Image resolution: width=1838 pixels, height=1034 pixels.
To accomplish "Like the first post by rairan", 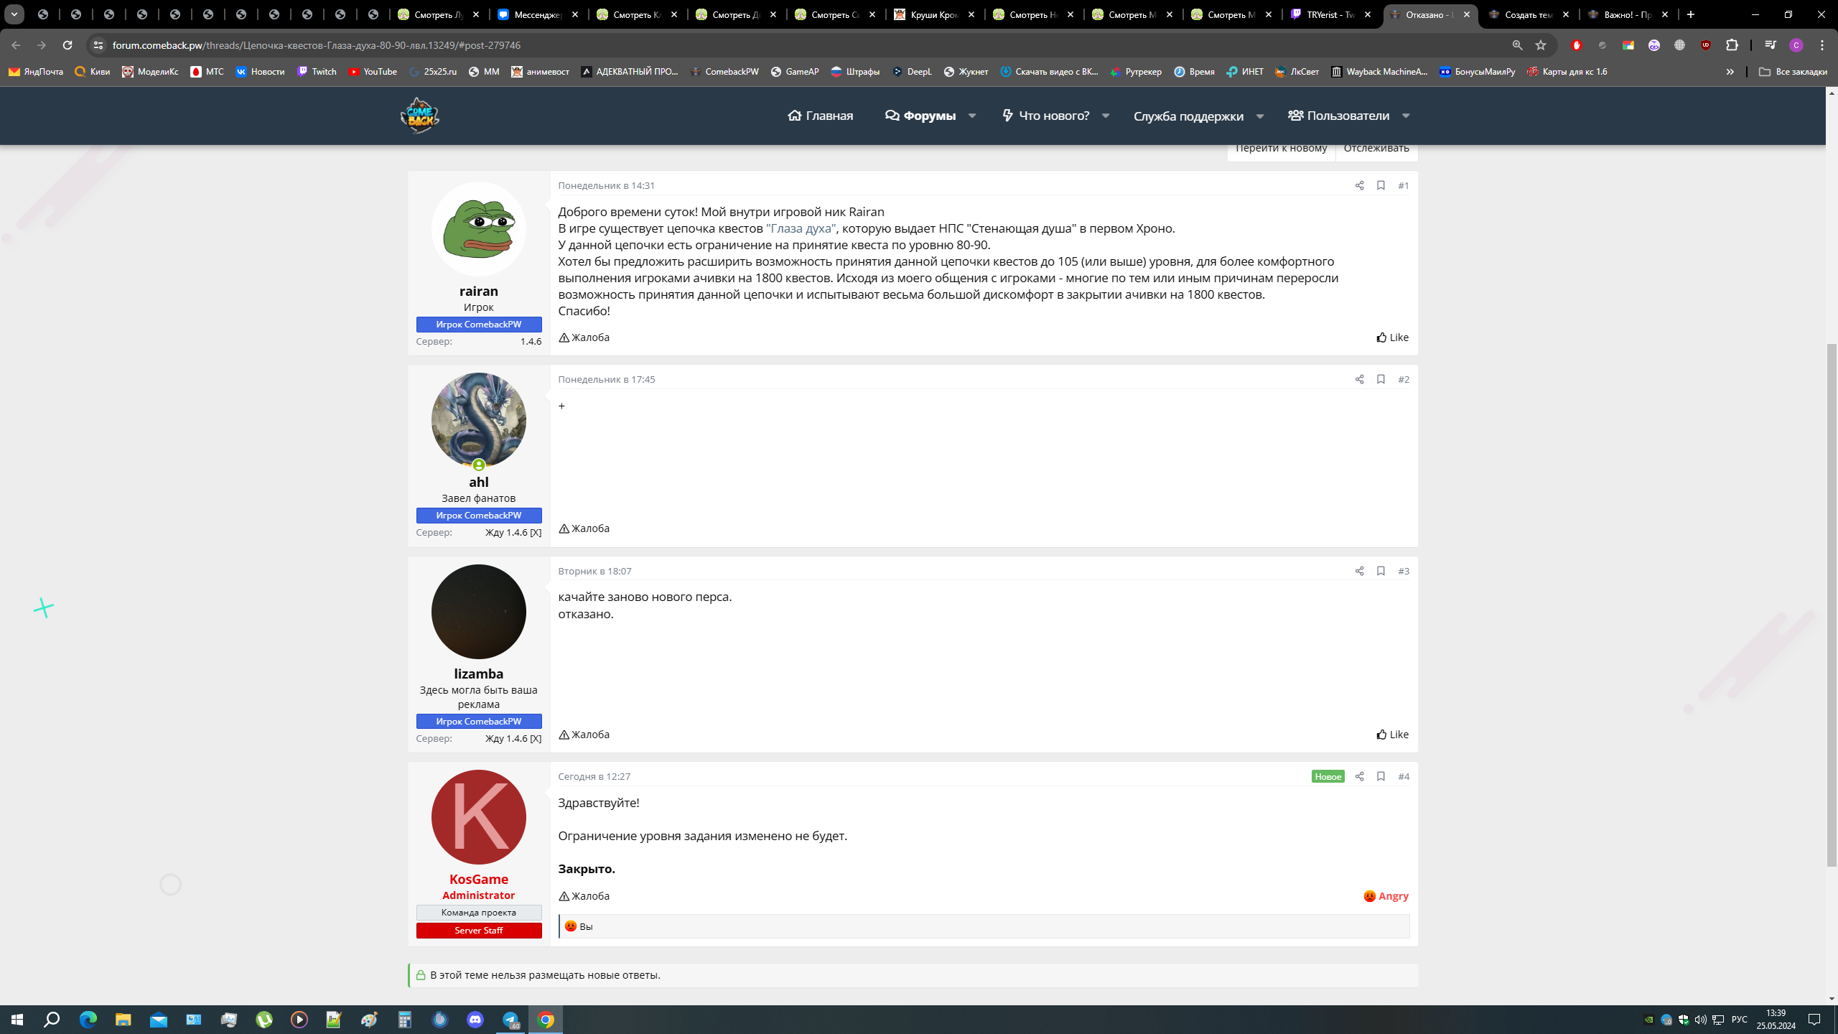I will point(1392,337).
